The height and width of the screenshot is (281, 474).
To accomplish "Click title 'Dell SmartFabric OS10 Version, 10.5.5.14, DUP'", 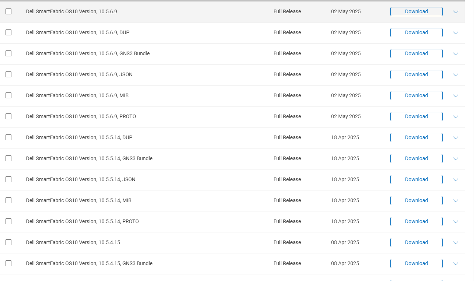I will pyautogui.click(x=79, y=137).
